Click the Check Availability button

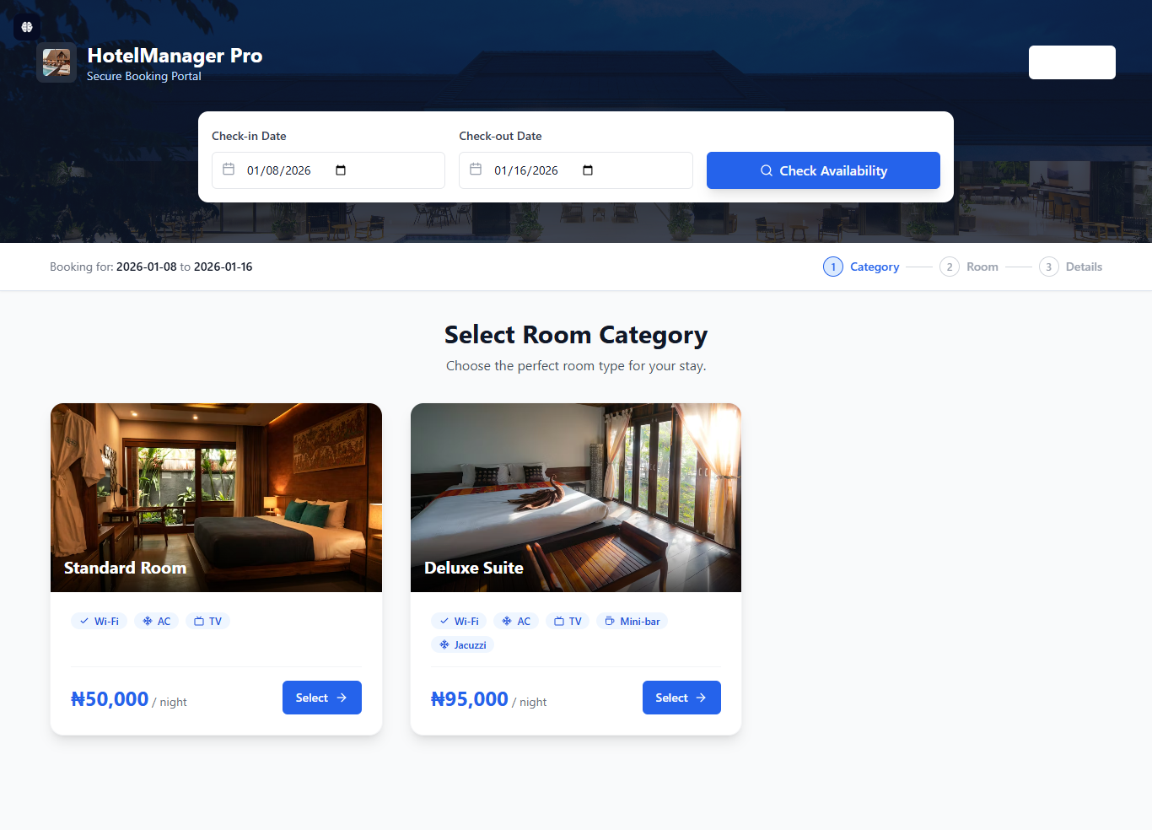pos(823,170)
